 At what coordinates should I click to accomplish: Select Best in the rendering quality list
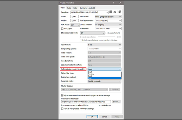click(x=105, y=78)
